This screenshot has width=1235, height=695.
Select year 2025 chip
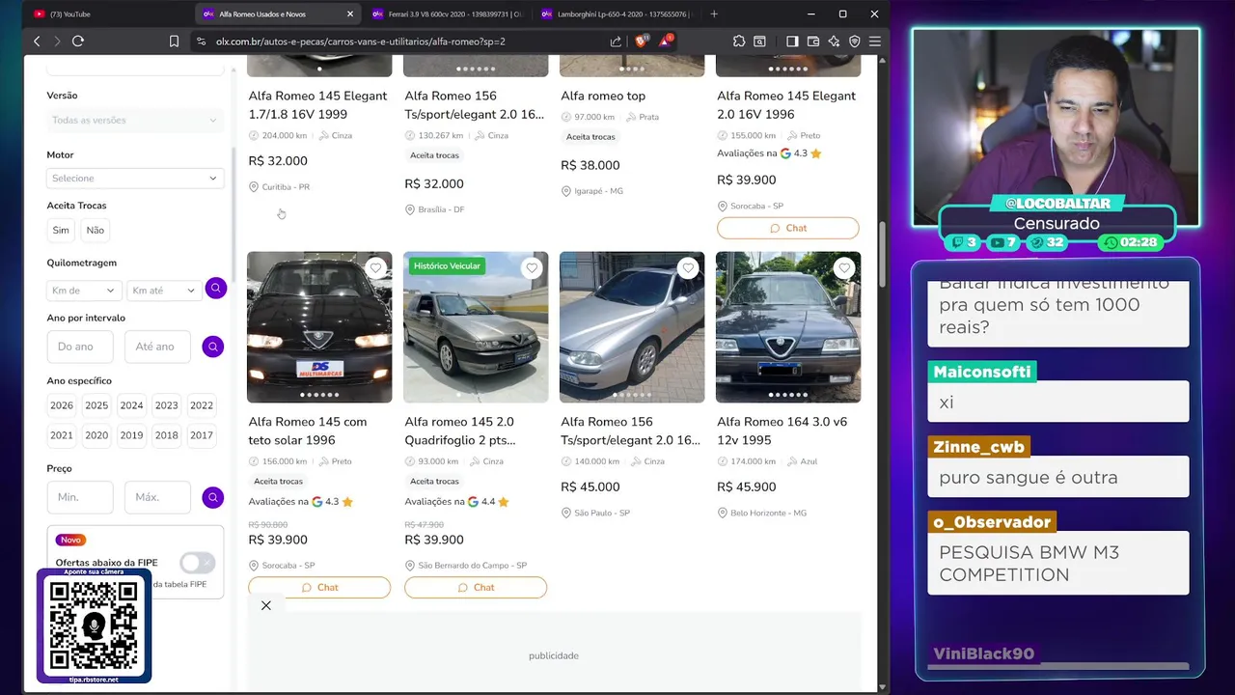96,405
